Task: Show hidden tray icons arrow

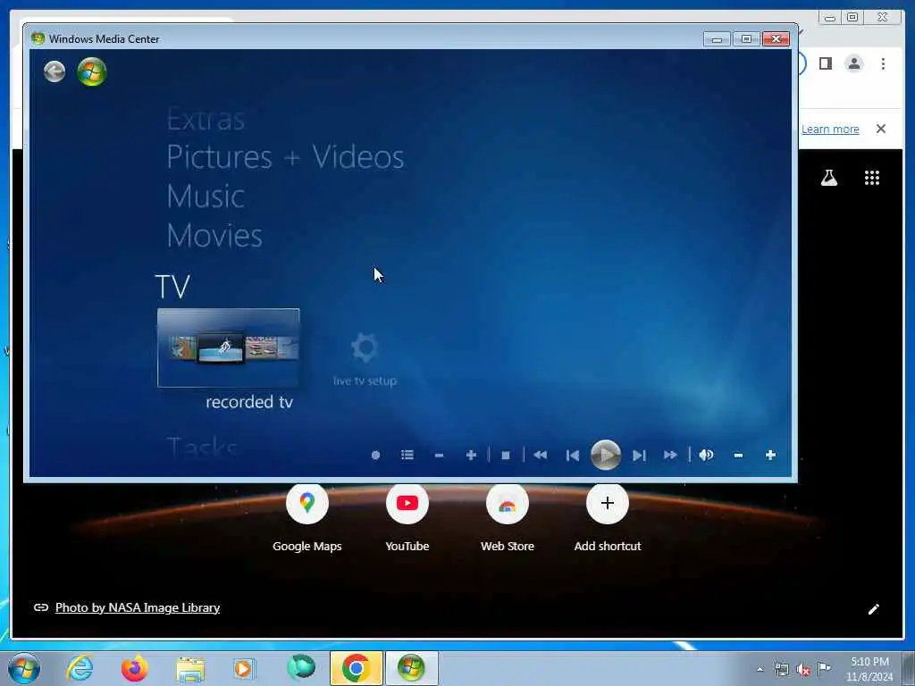Action: tap(760, 669)
